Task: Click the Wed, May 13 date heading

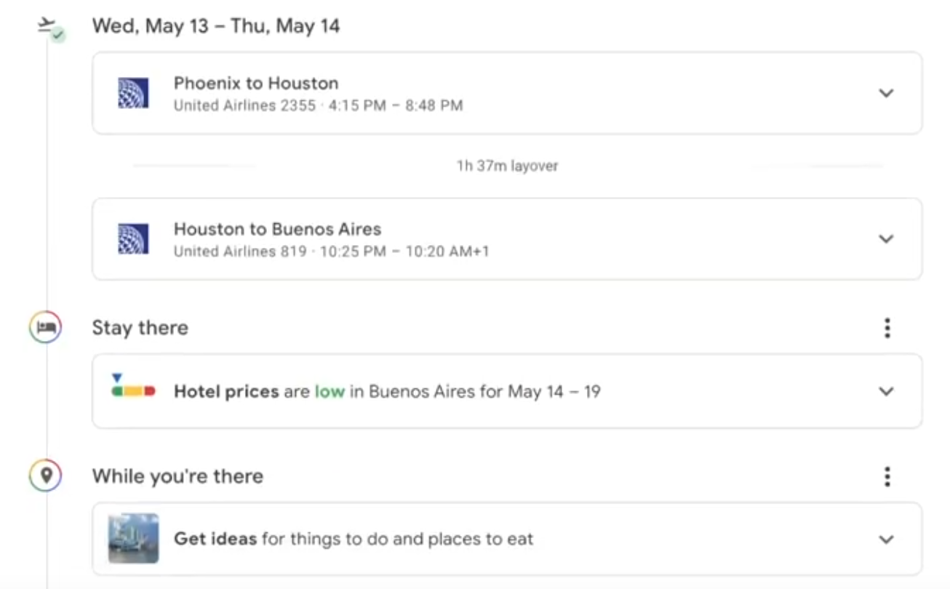Action: click(x=215, y=26)
